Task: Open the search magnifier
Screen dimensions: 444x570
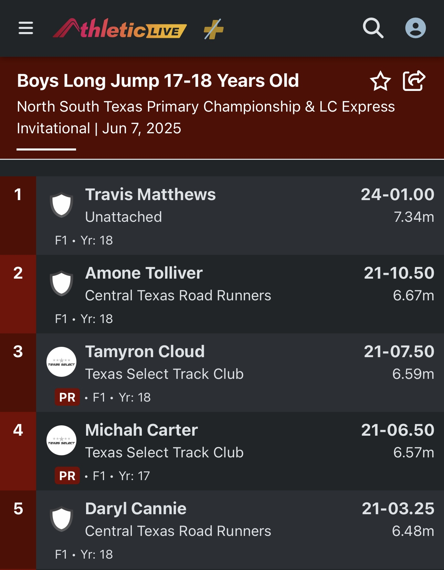Action: tap(373, 28)
